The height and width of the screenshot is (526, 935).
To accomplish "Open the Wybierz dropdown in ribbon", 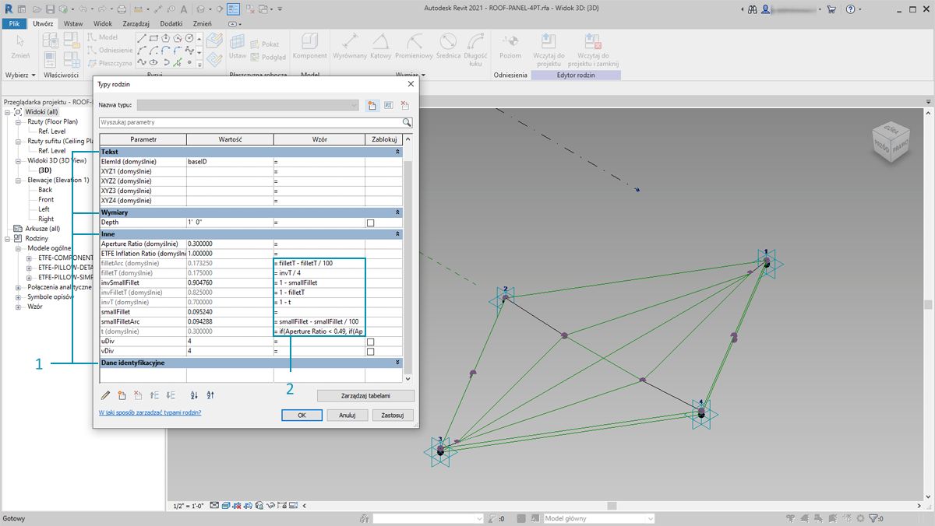I will 19,75.
